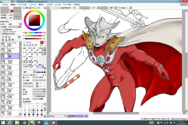Select the flat brush edge shape

[45, 72]
